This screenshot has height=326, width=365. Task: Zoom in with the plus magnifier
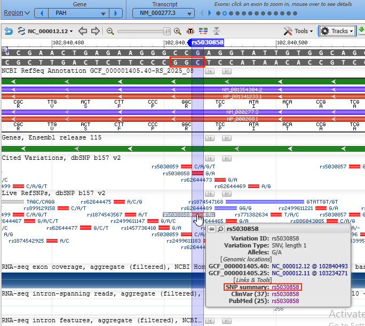177,31
